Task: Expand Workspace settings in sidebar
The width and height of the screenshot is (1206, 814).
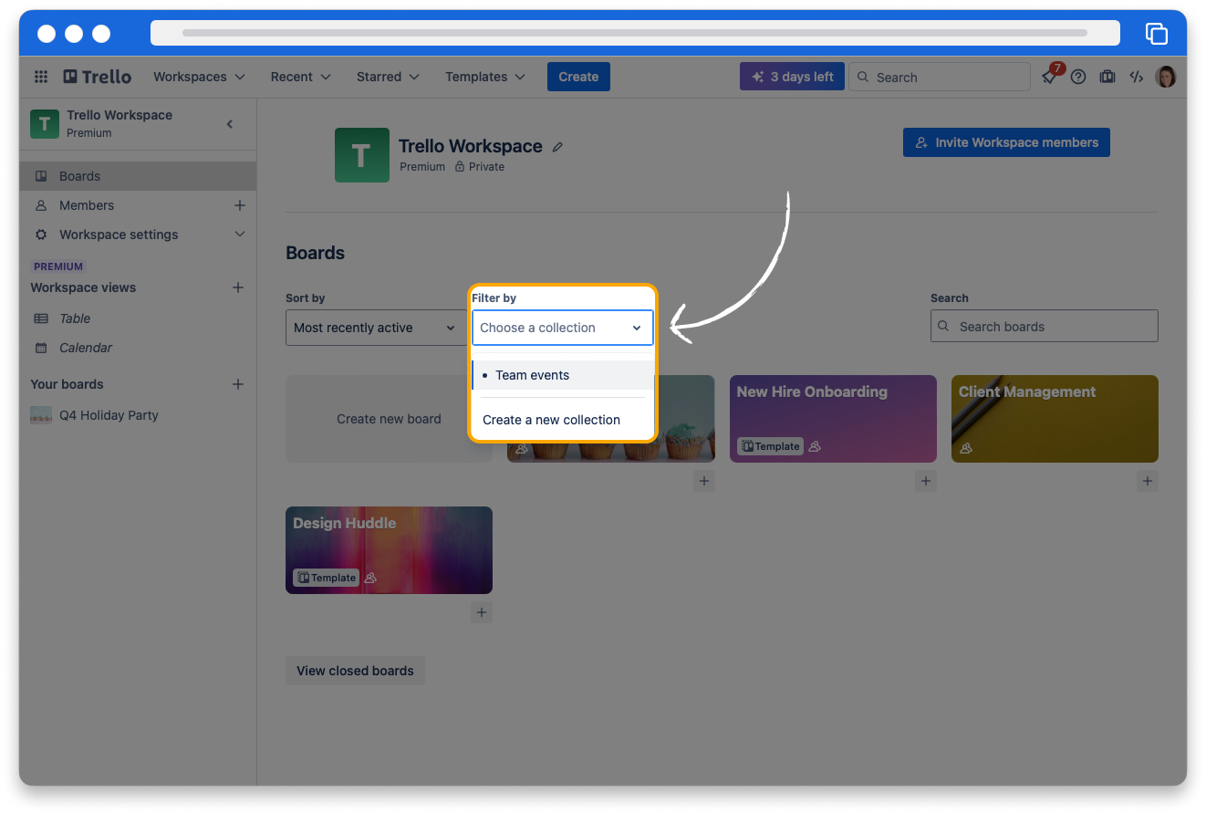Action: pos(138,235)
